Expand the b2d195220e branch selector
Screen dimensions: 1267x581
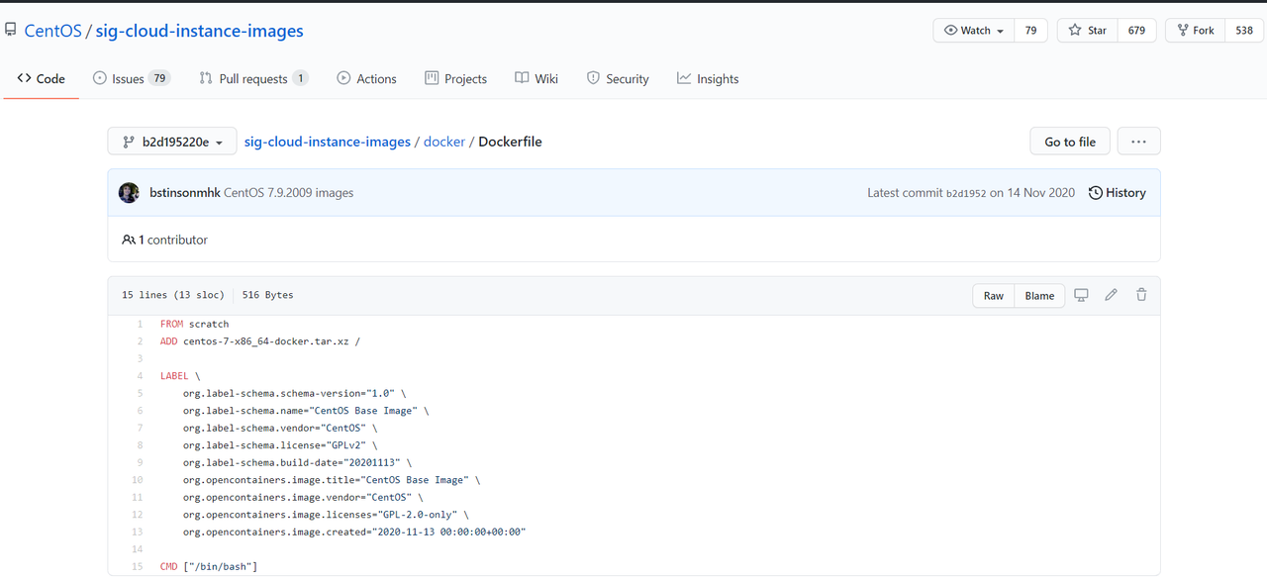point(172,142)
